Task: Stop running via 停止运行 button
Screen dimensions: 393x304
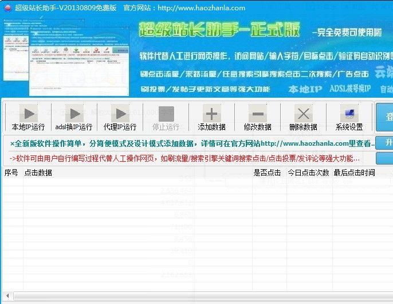Action: point(166,118)
